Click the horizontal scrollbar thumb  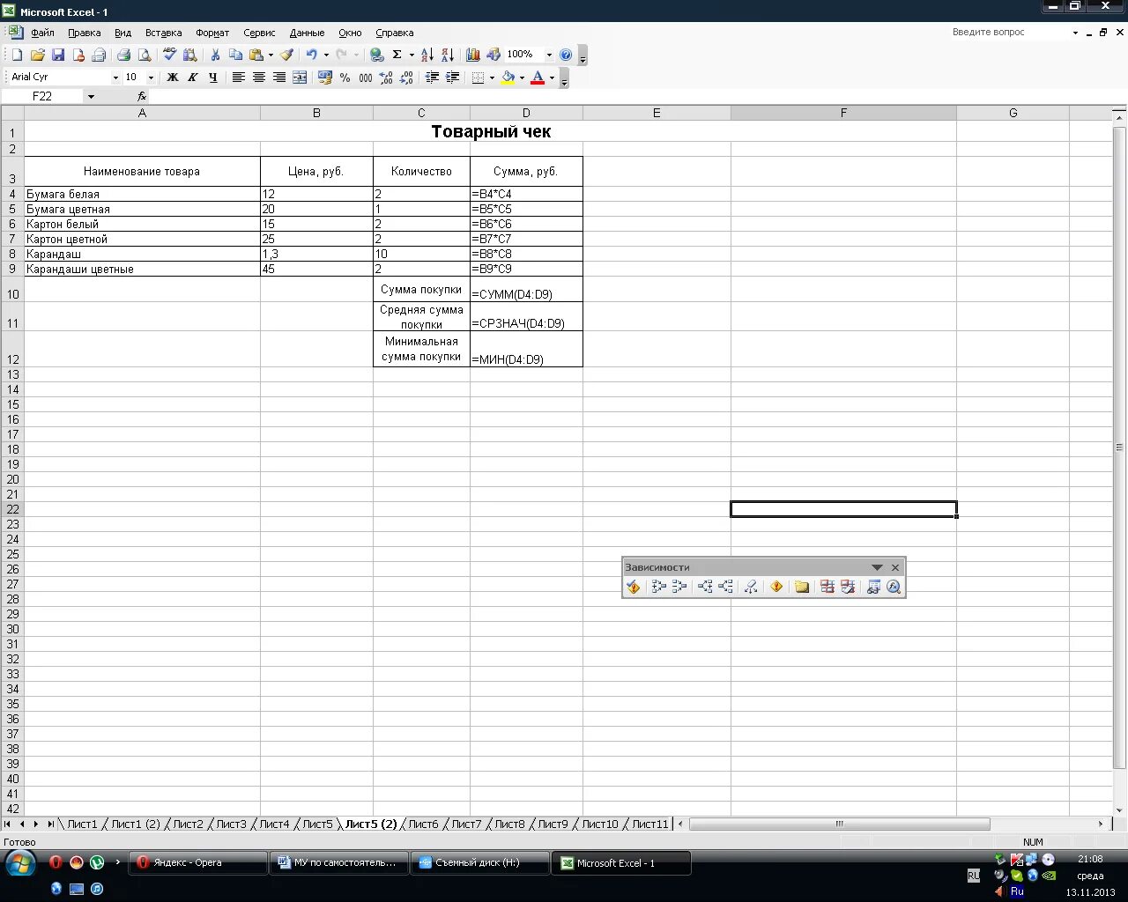tap(839, 824)
